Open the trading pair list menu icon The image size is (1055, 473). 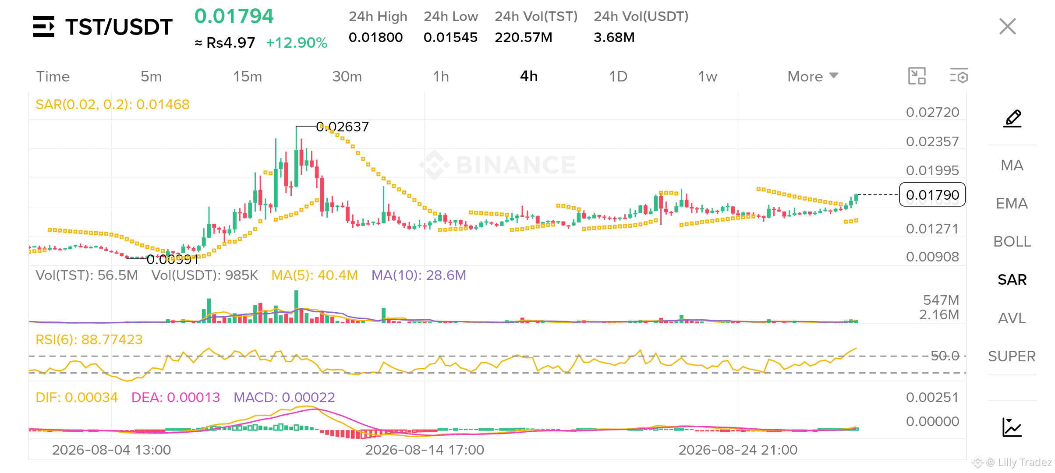pyautogui.click(x=44, y=26)
